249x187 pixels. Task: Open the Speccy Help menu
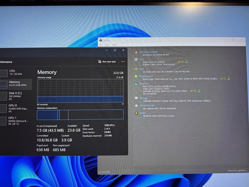tap(114, 45)
